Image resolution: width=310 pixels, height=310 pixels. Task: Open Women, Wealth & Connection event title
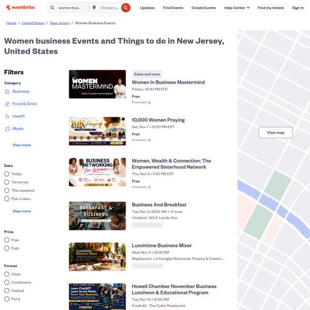point(172,164)
